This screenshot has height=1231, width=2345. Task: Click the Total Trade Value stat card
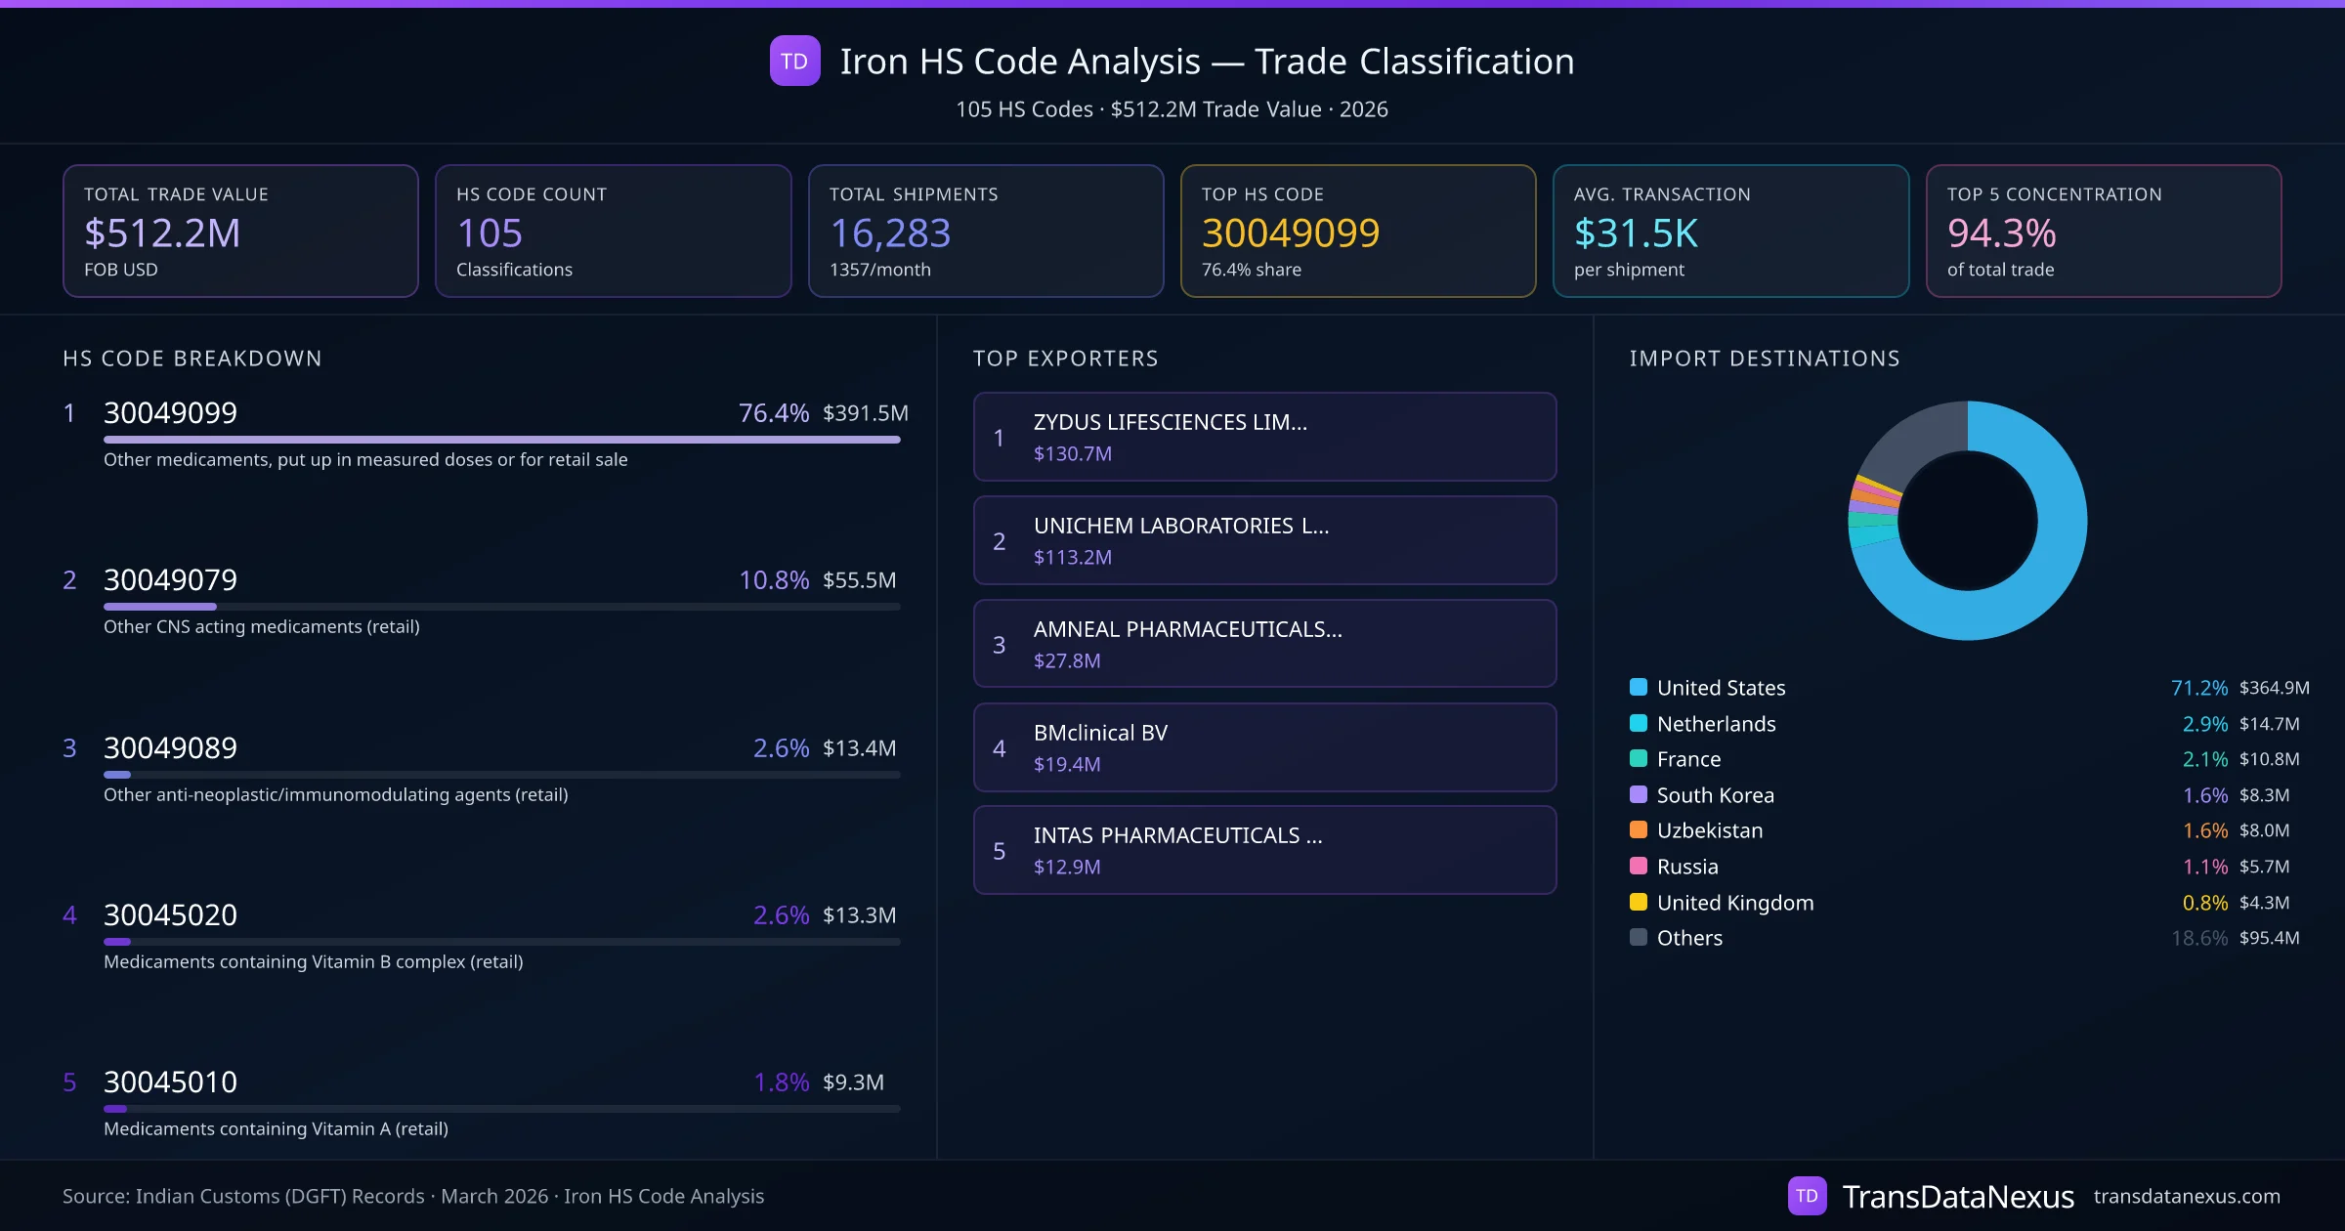pos(240,231)
